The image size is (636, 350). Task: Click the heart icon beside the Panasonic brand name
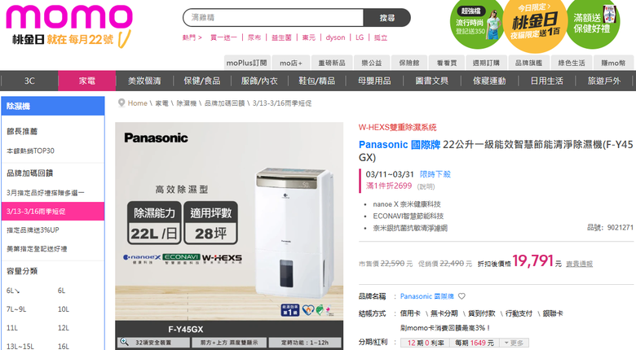pyautogui.click(x=462, y=296)
